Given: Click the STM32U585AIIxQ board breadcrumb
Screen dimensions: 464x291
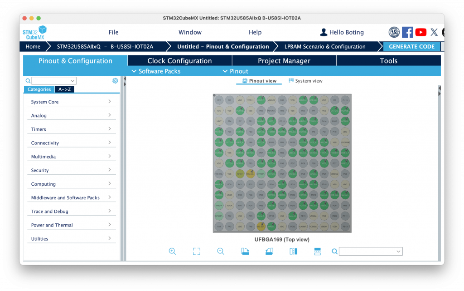Looking at the screenshot, I should 105,46.
